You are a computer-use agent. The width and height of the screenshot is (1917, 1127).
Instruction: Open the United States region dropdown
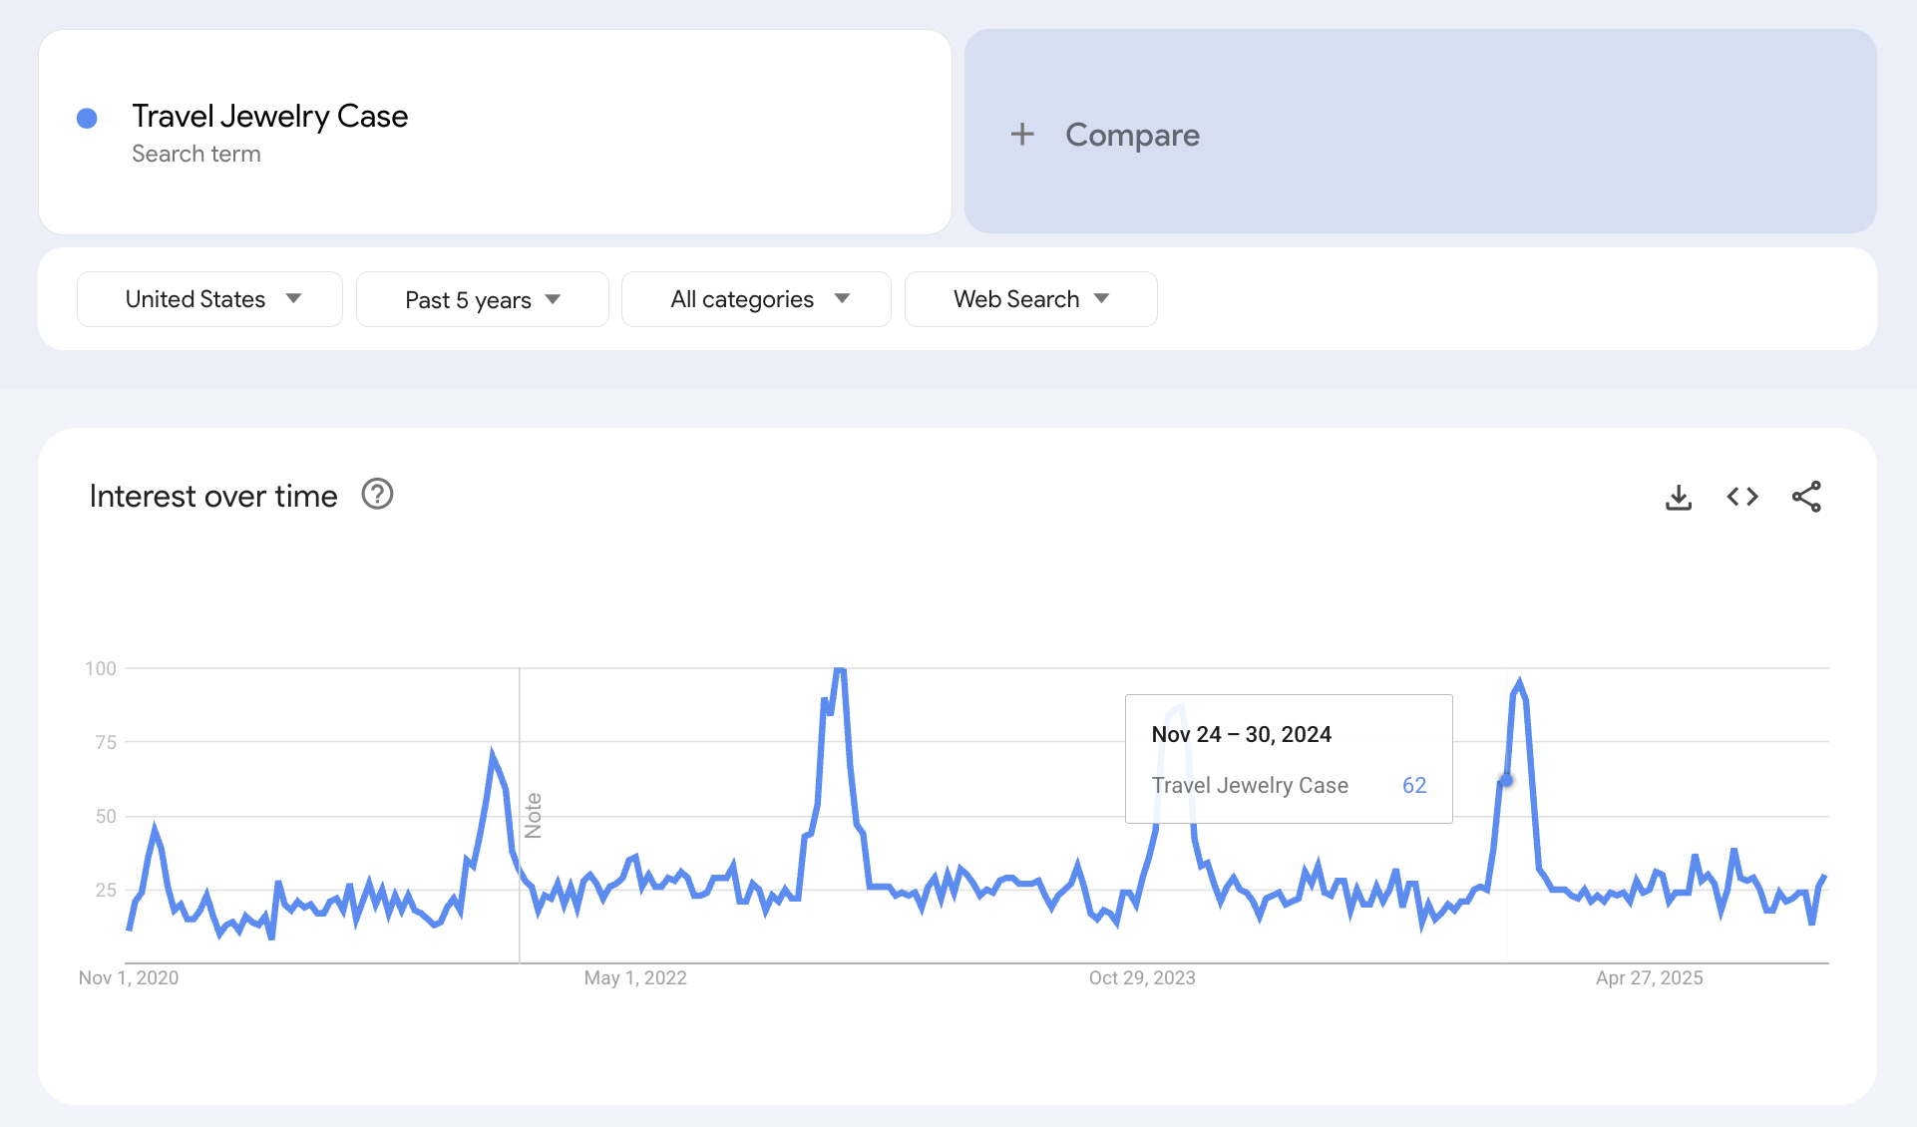click(209, 299)
